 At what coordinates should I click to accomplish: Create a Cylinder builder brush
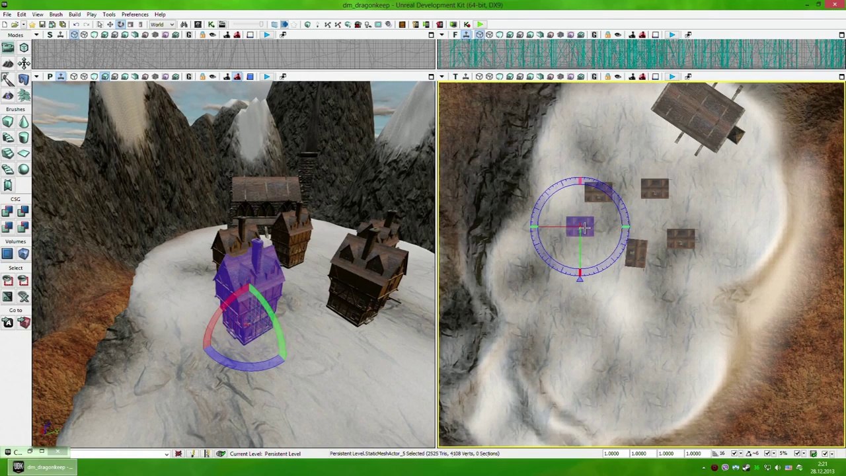coord(24,138)
